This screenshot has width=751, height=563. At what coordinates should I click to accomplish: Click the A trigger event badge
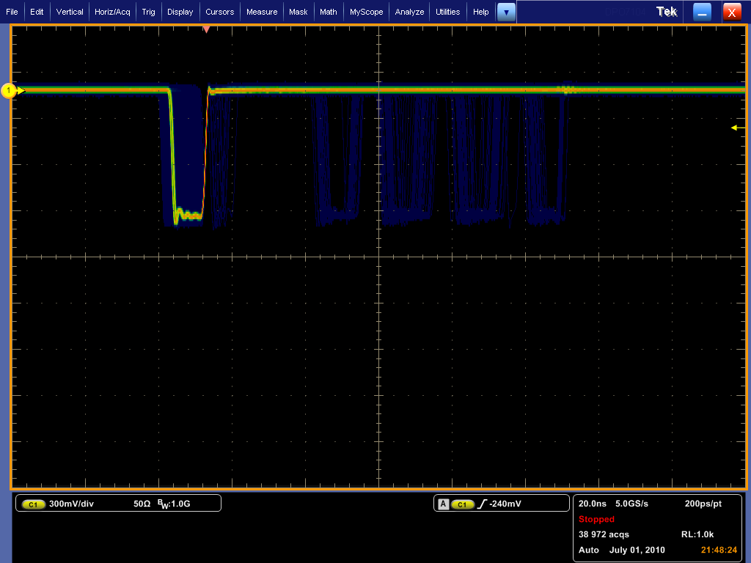[444, 504]
